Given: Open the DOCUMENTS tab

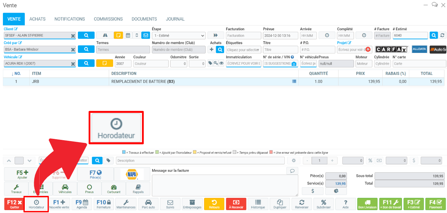Looking at the screenshot, I should click(x=144, y=19).
